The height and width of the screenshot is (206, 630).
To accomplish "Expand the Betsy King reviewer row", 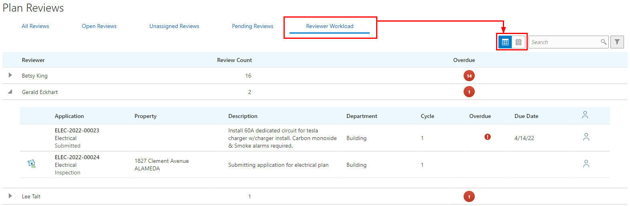I will [x=10, y=75].
